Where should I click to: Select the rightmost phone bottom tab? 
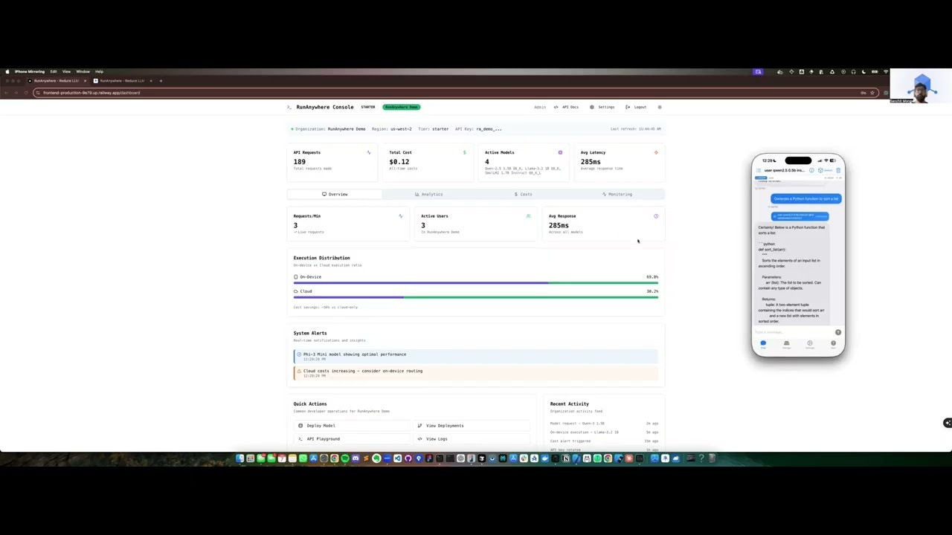click(x=833, y=344)
